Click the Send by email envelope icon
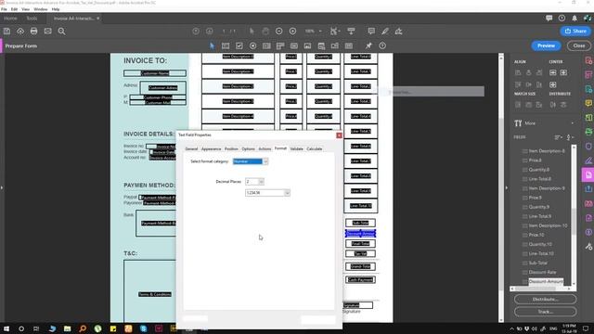 click(47, 32)
